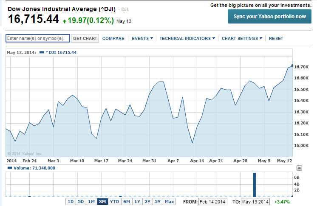Expand the EVENTS dropdown
Image resolution: width=317 pixels, height=206 pixels.
(x=142, y=38)
